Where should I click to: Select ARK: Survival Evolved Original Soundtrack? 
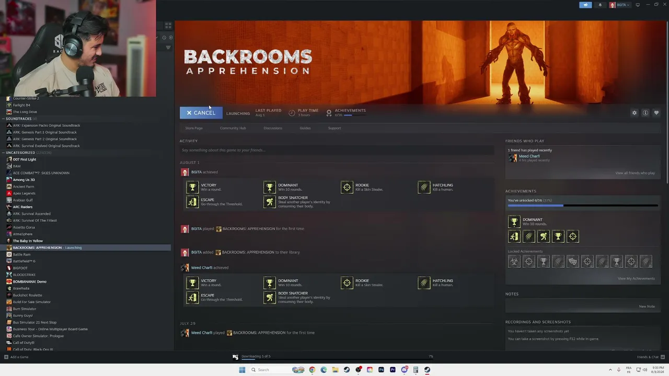click(x=46, y=146)
